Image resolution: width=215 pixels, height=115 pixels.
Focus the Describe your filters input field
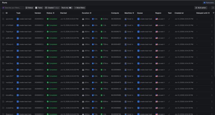[x=13, y=8]
